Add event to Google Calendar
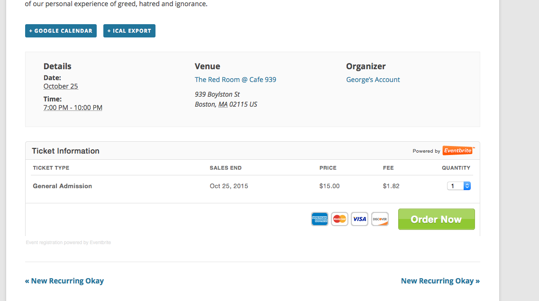 (x=61, y=31)
